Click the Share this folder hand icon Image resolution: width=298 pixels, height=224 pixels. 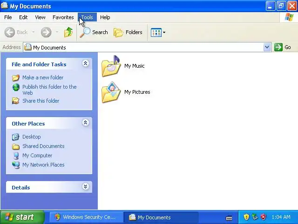tap(15, 101)
